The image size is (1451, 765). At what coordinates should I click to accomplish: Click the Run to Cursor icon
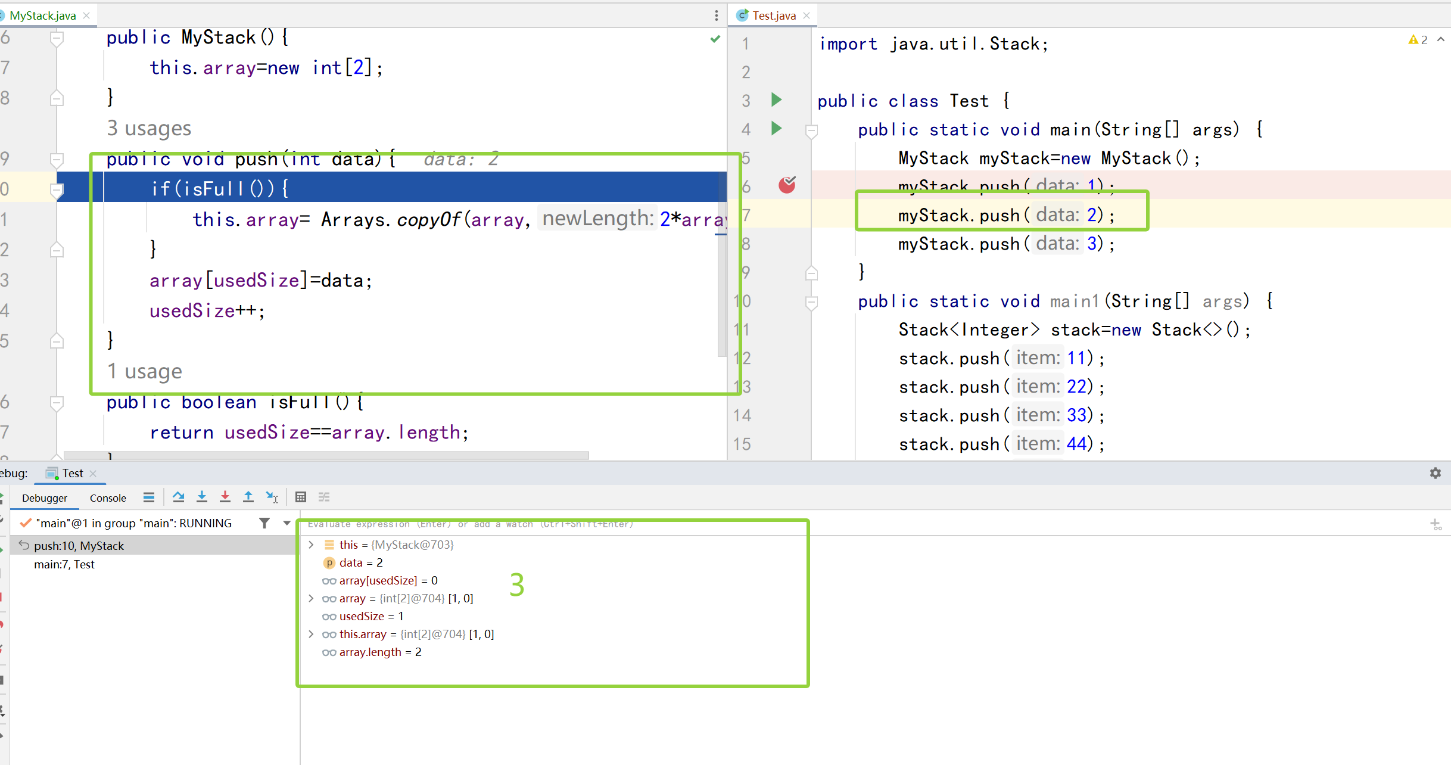[272, 497]
